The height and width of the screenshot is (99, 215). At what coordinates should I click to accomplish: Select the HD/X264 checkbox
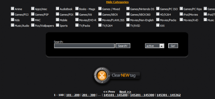(158, 14)
